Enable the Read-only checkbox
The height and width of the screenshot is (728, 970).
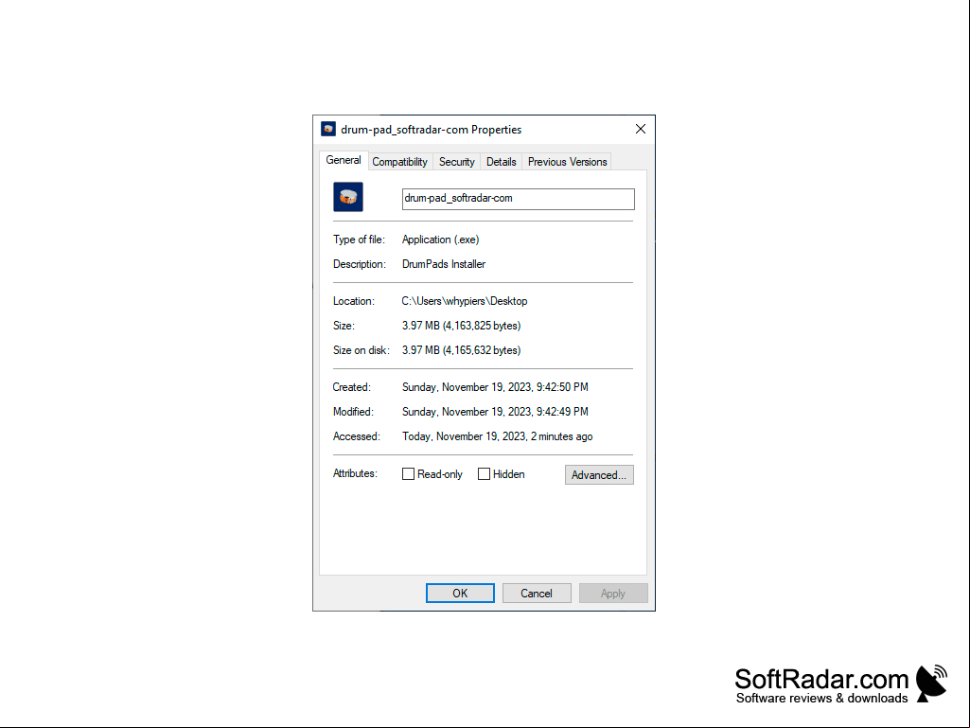(408, 474)
